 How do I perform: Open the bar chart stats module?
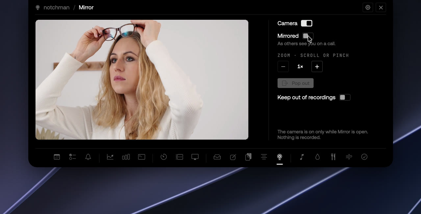click(x=126, y=157)
